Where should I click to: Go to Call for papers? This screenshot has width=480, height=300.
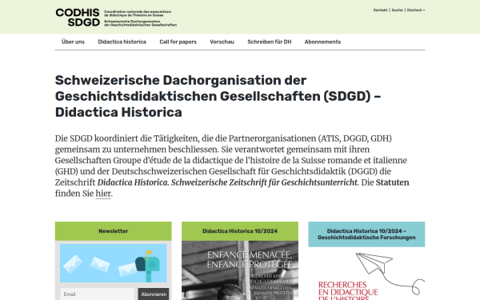pos(178,42)
